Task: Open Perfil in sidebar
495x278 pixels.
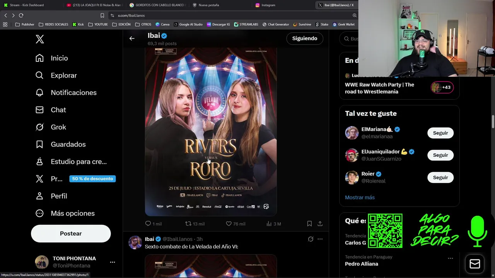Action: pos(51,196)
